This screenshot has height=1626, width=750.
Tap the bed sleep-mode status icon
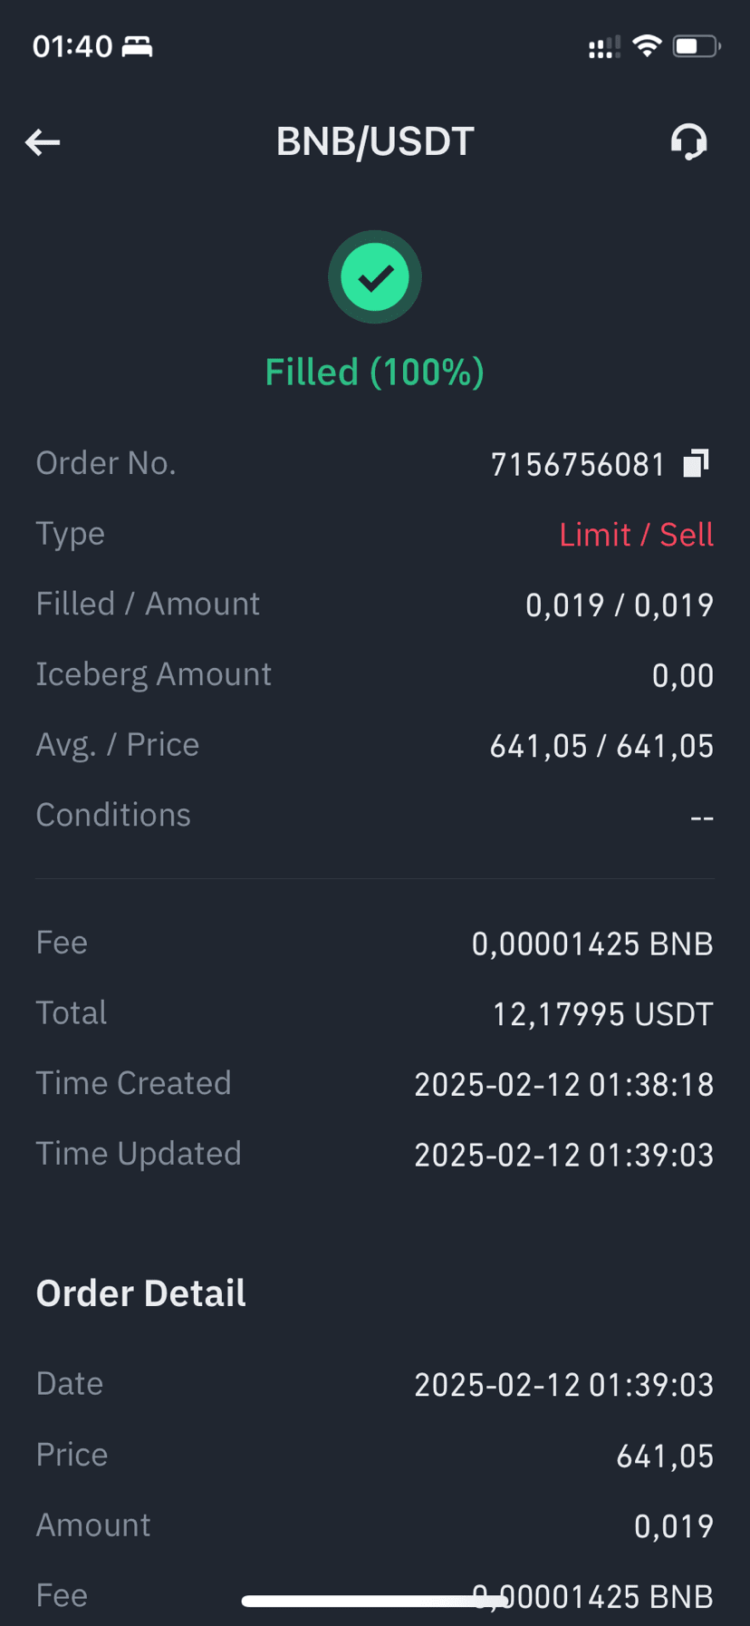pyautogui.click(x=138, y=46)
